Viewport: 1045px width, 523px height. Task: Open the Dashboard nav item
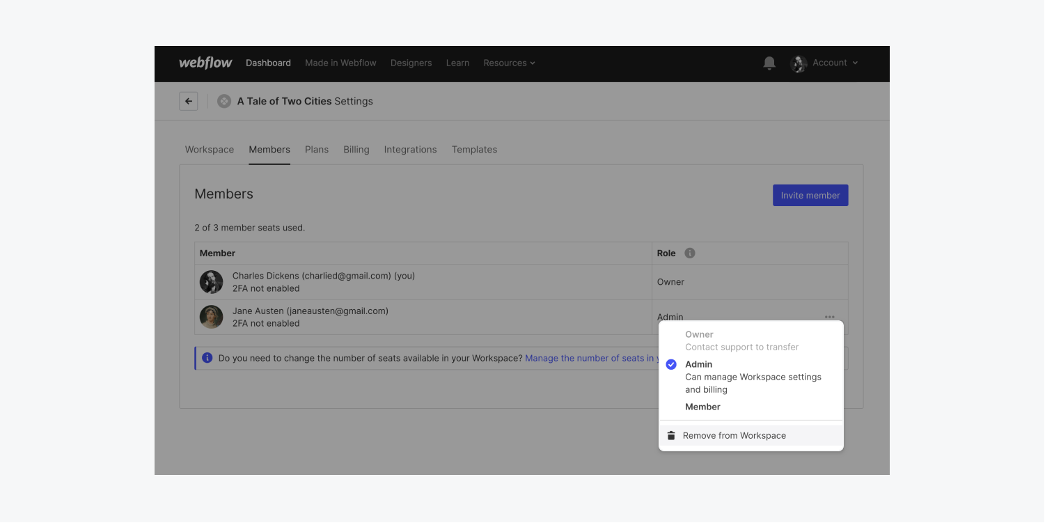(268, 63)
